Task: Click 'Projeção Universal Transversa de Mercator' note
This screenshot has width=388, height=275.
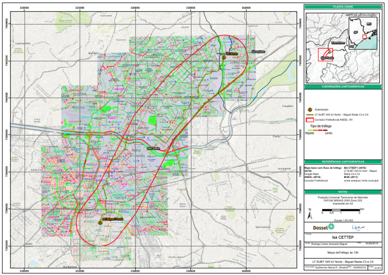Action: (343, 197)
